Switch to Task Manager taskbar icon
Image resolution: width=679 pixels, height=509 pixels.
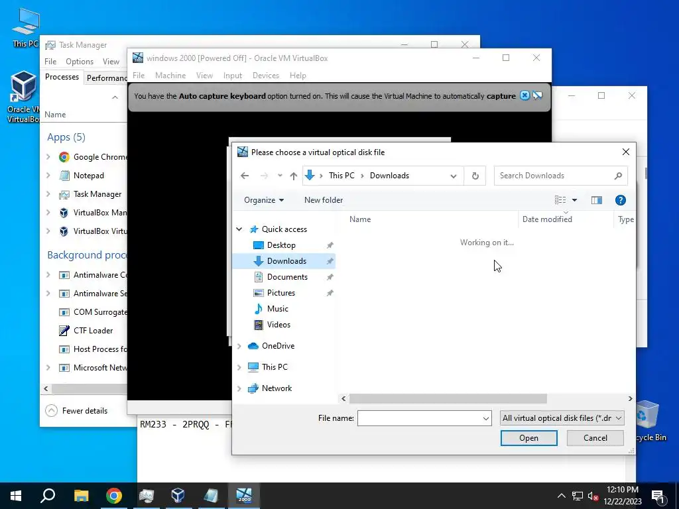(147, 496)
